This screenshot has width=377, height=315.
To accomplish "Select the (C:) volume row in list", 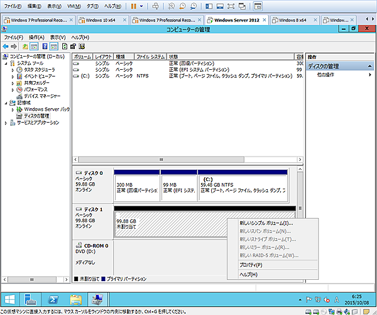I will [86, 75].
